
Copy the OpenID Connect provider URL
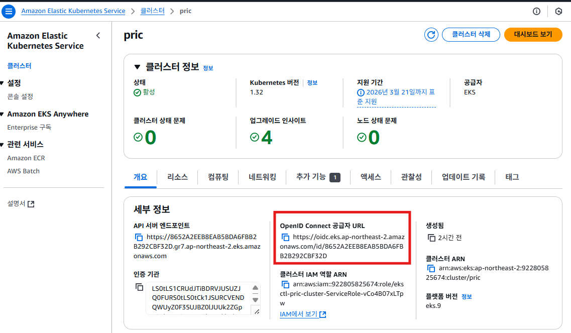click(x=285, y=237)
